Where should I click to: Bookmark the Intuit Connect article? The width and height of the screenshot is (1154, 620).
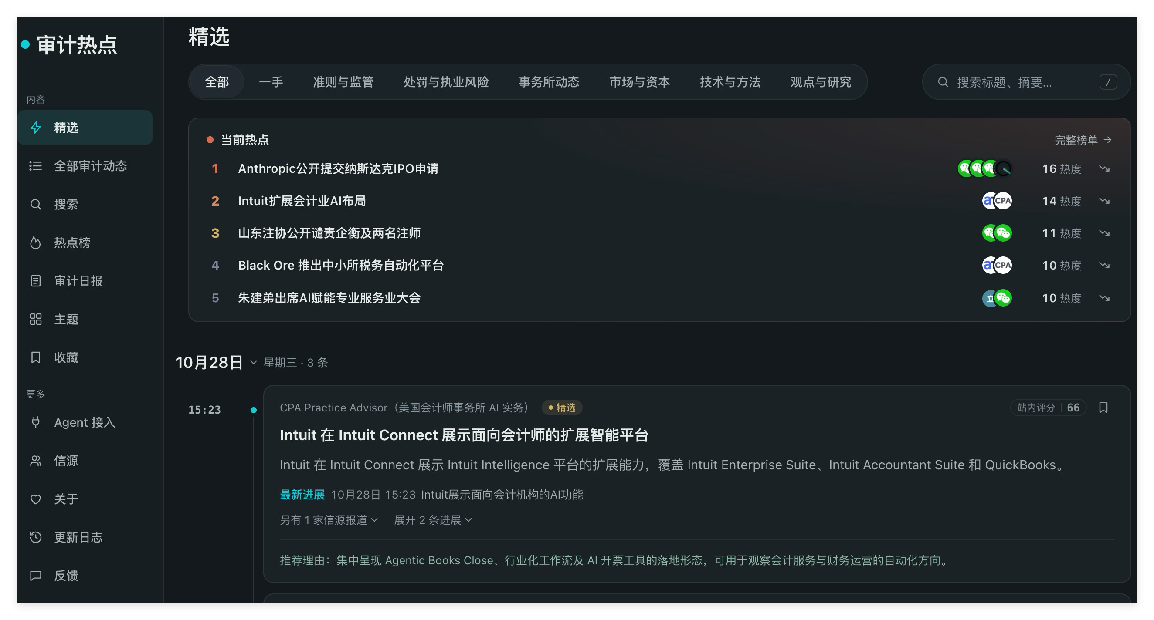click(1103, 408)
